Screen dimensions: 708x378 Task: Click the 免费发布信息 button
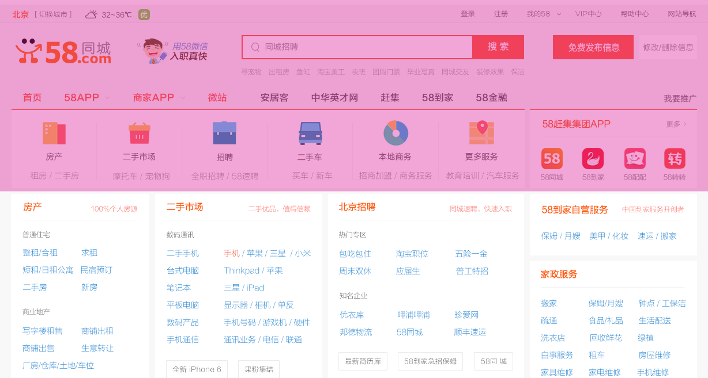[594, 47]
